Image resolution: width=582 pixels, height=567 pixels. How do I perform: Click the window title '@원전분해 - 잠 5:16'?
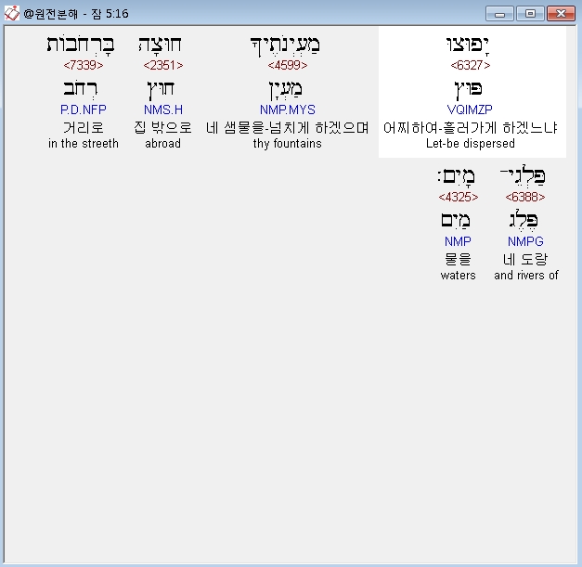76,14
